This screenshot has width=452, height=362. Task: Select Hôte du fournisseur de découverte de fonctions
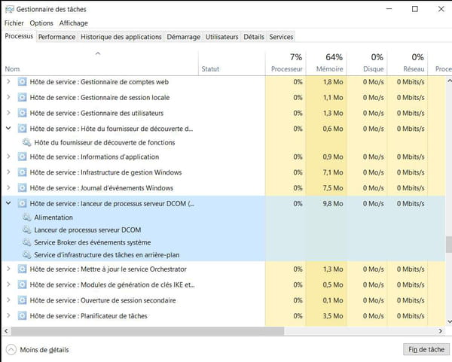(224, 142)
